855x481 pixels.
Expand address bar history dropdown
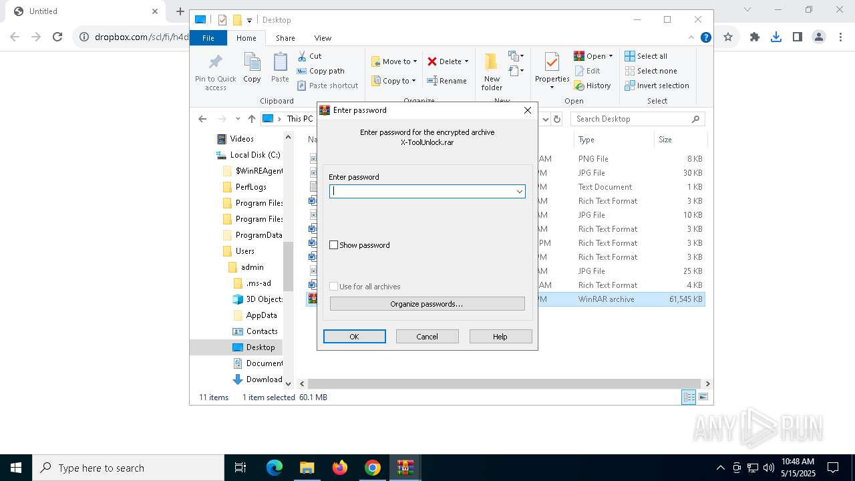(545, 119)
